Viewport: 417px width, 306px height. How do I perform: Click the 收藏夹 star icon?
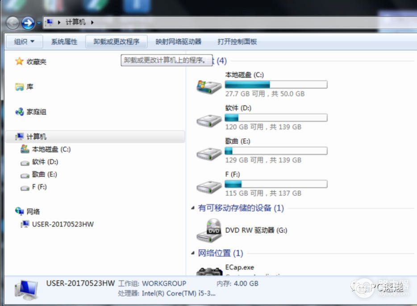click(19, 62)
